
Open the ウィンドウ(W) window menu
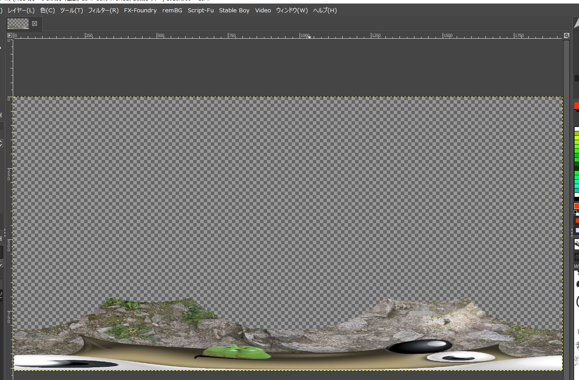[292, 10]
